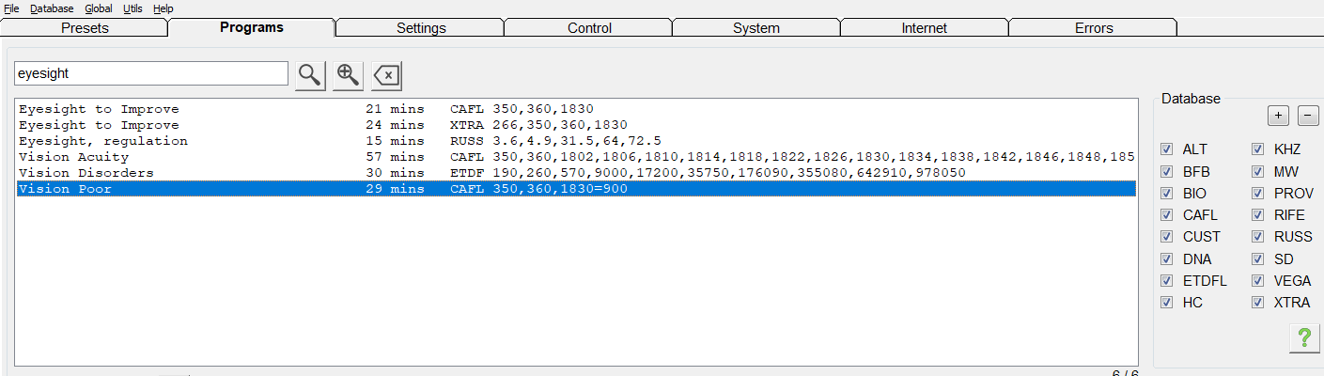Click the magnifying glass search icon

tap(310, 75)
